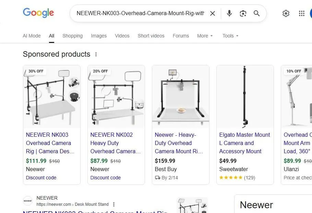Click the search magnifier icon
Viewport: 312px width, 213px height.
256,13
